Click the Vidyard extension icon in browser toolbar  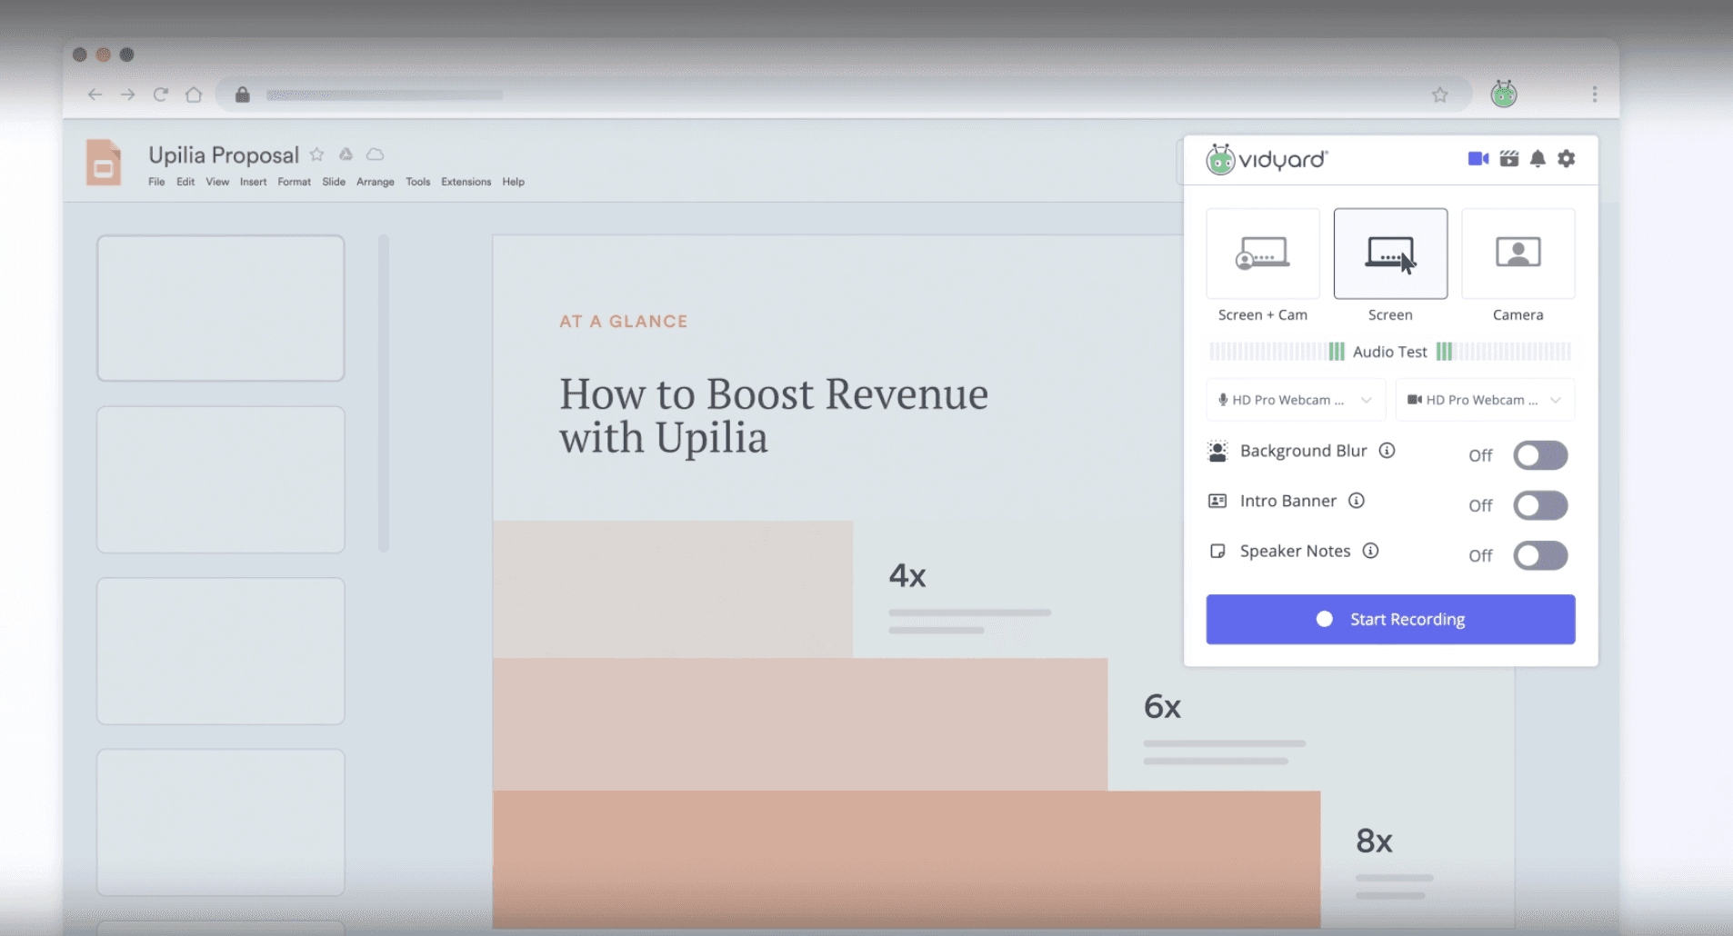(1502, 94)
